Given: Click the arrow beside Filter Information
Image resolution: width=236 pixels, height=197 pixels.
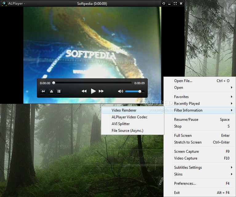Looking at the screenshot, I should tap(232, 110).
